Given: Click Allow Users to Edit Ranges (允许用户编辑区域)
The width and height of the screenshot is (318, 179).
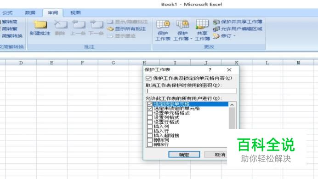Looking at the screenshot, I should tap(238, 29).
